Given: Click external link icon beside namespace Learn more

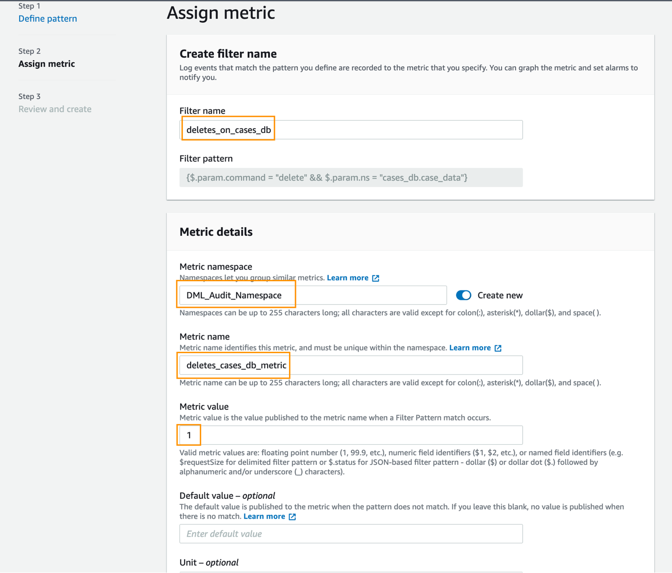Looking at the screenshot, I should (376, 278).
